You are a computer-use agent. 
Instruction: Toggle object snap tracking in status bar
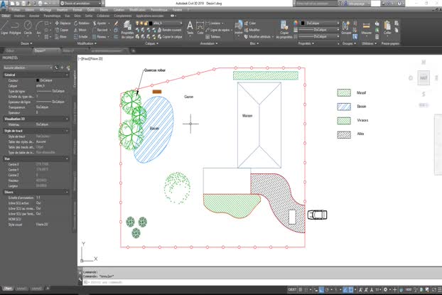pyautogui.click(x=345, y=289)
